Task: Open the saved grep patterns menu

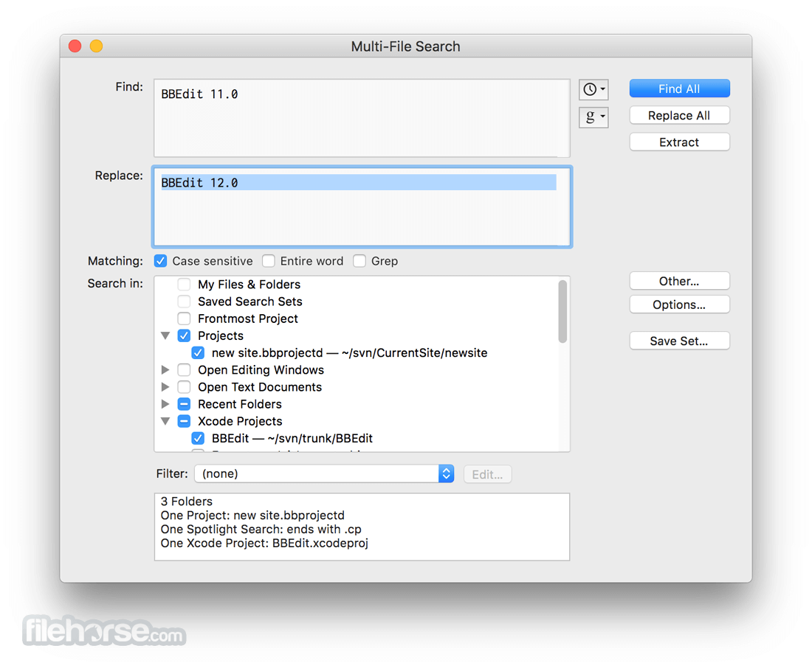Action: (593, 117)
